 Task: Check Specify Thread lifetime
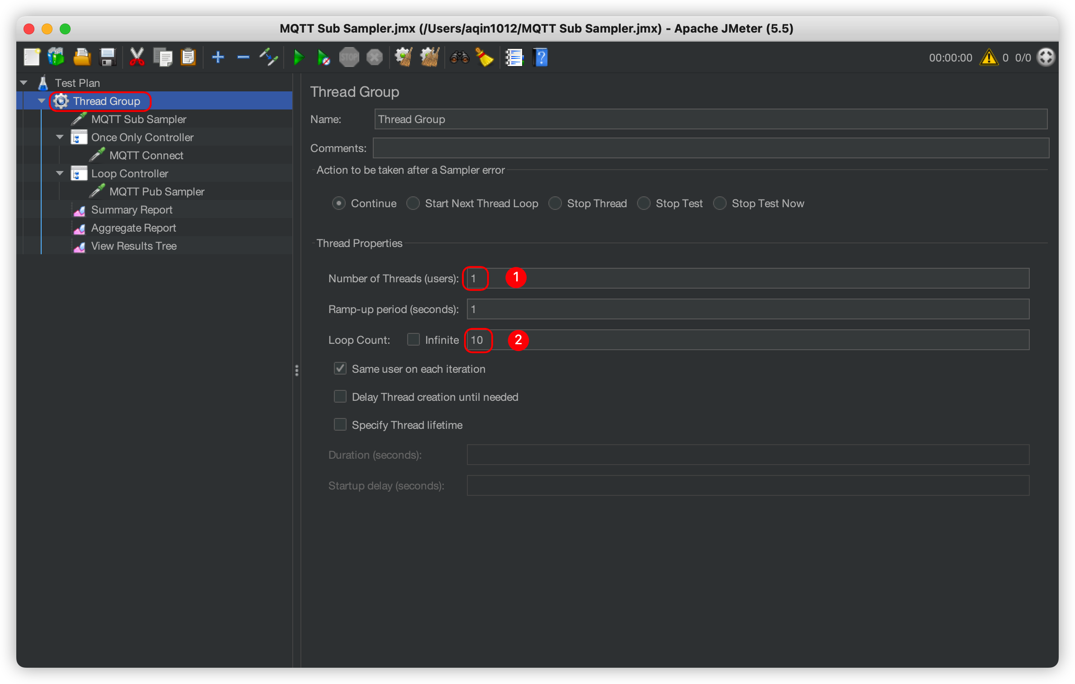(340, 424)
